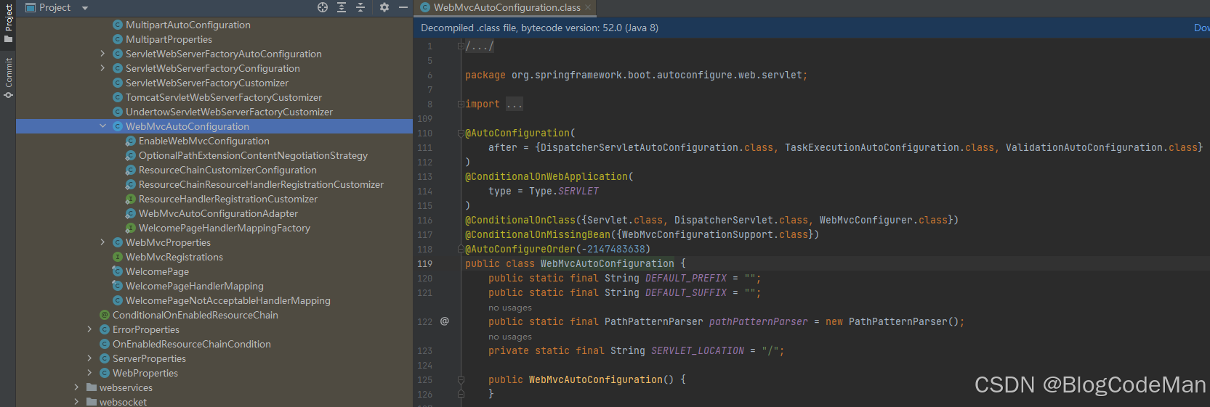This screenshot has width=1210, height=407.
Task: Close the WebMvcAutoConfiguration.class tab
Action: pyautogui.click(x=589, y=8)
